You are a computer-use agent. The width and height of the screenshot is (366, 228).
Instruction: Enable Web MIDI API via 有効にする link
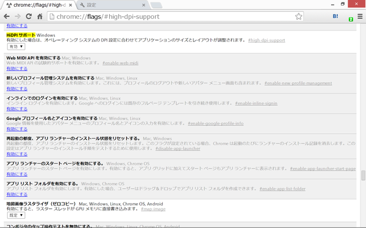(x=17, y=69)
